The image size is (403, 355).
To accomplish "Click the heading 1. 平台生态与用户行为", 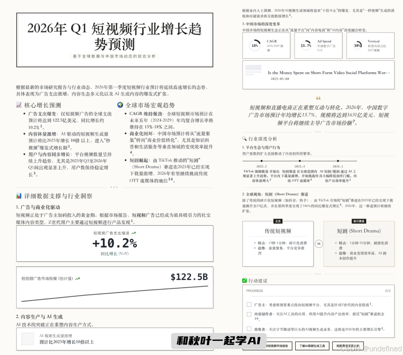I will point(261,147).
